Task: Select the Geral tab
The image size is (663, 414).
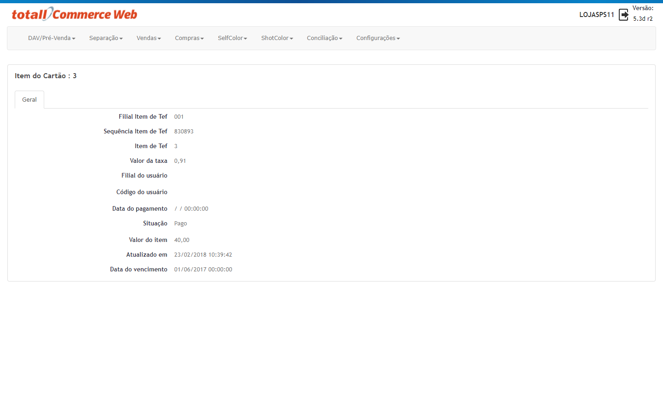Action: 29,100
